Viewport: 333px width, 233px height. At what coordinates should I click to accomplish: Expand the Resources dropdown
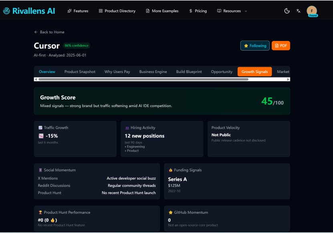[x=232, y=11]
